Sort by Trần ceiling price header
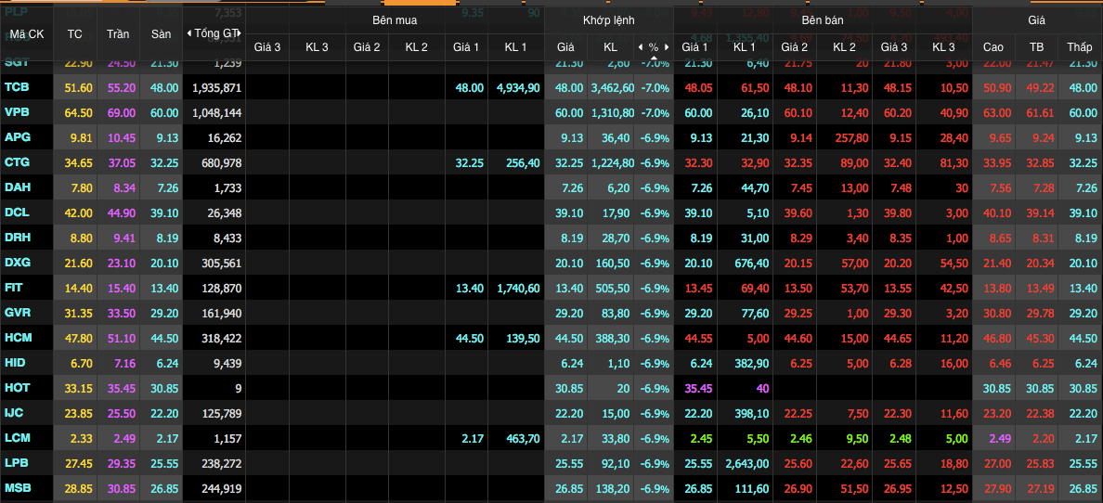This screenshot has width=1103, height=503. tap(118, 33)
